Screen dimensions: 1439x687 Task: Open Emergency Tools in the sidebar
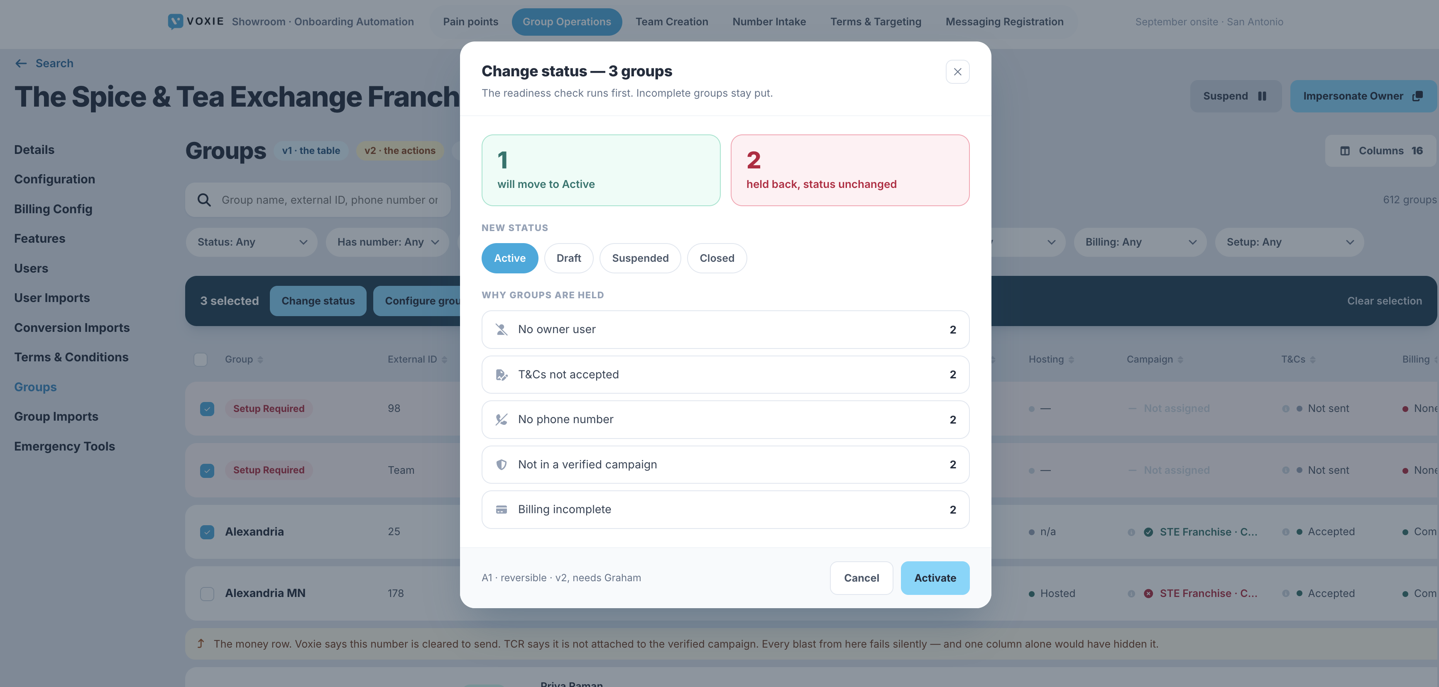[x=64, y=446]
